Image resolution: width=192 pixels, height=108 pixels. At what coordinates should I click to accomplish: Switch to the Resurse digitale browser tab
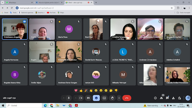pos(49,2)
